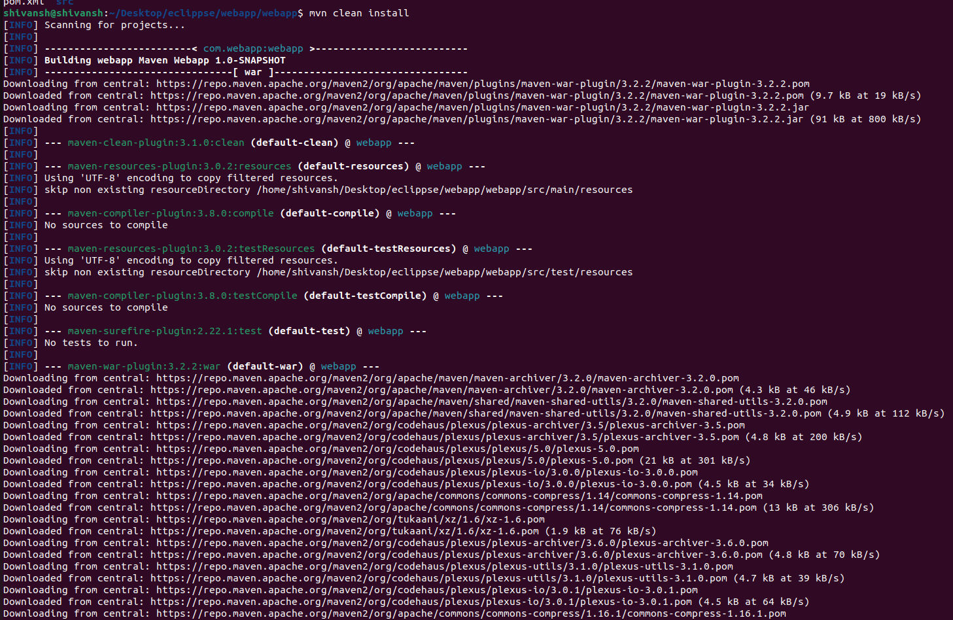Image resolution: width=953 pixels, height=620 pixels.
Task: Click the src/main/resources directory path
Action: (x=445, y=190)
